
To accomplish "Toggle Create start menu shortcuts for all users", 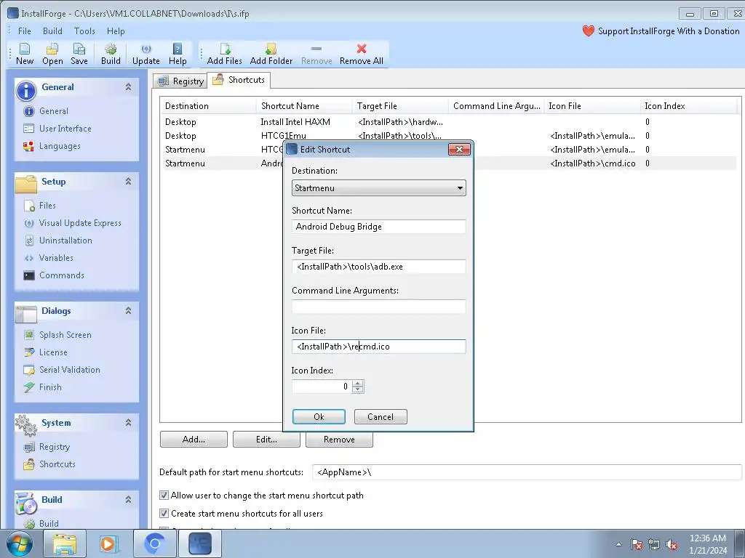I will [x=164, y=514].
